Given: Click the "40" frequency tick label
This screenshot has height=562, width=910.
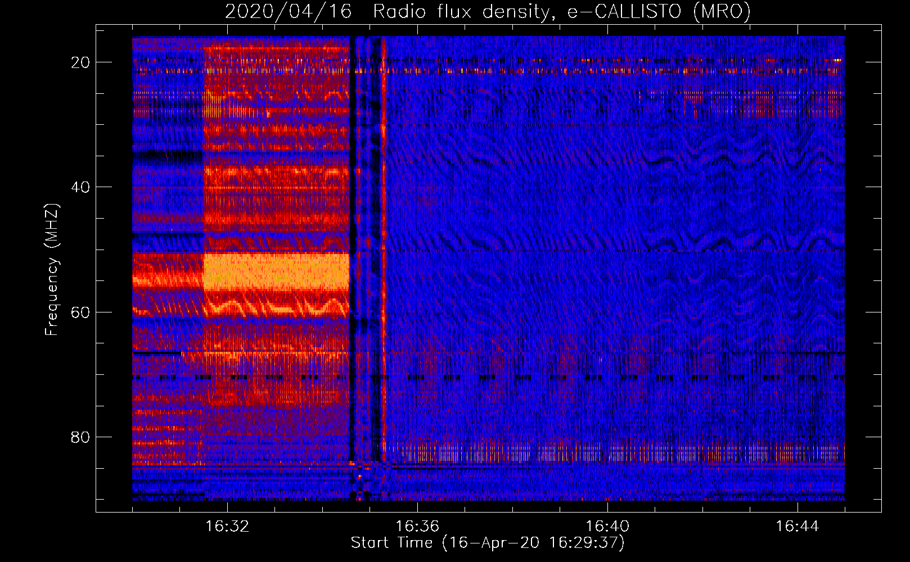Looking at the screenshot, I should 80,187.
